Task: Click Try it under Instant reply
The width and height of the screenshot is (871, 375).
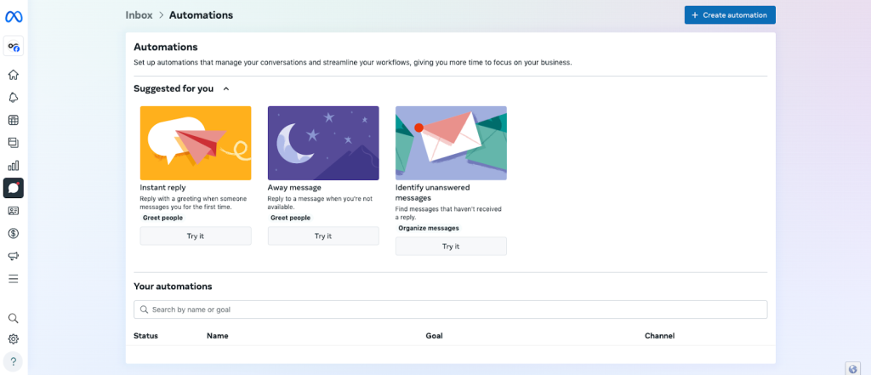Action: [196, 236]
